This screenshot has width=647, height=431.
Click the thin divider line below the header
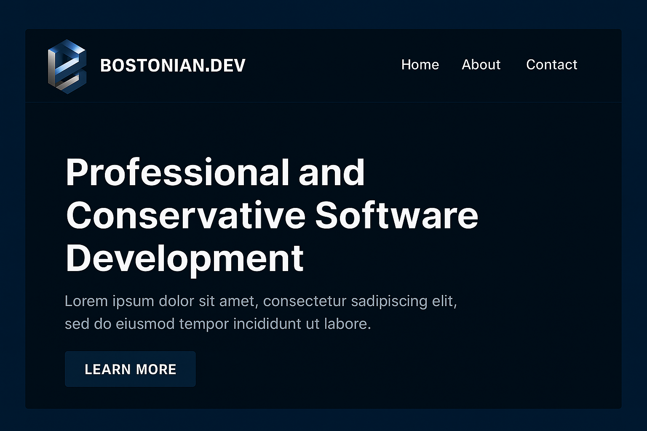tap(323, 102)
